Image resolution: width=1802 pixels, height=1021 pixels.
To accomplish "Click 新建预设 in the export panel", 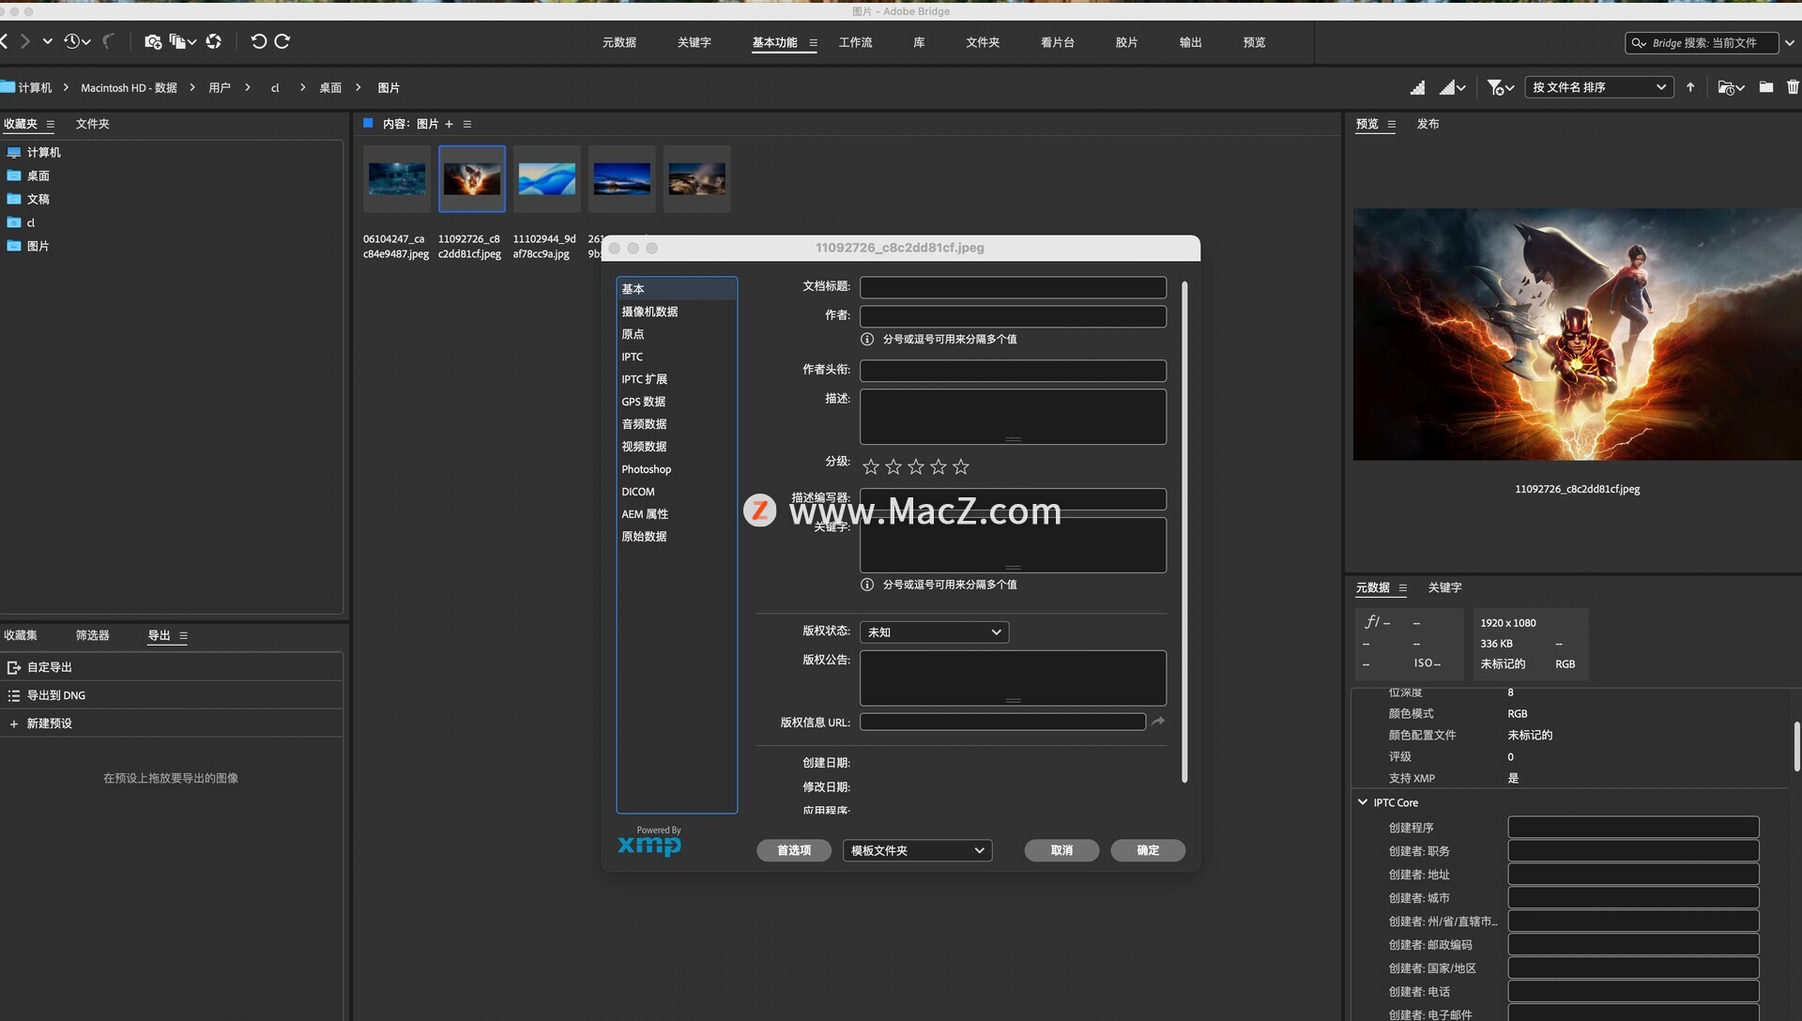I will click(172, 724).
